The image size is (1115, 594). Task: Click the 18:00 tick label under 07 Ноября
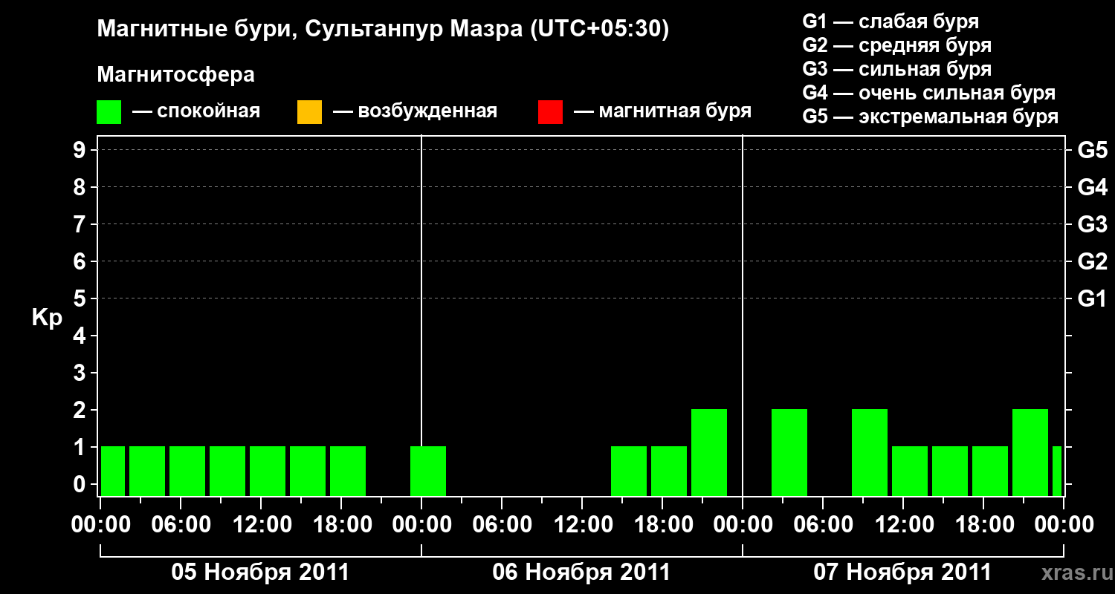click(983, 524)
